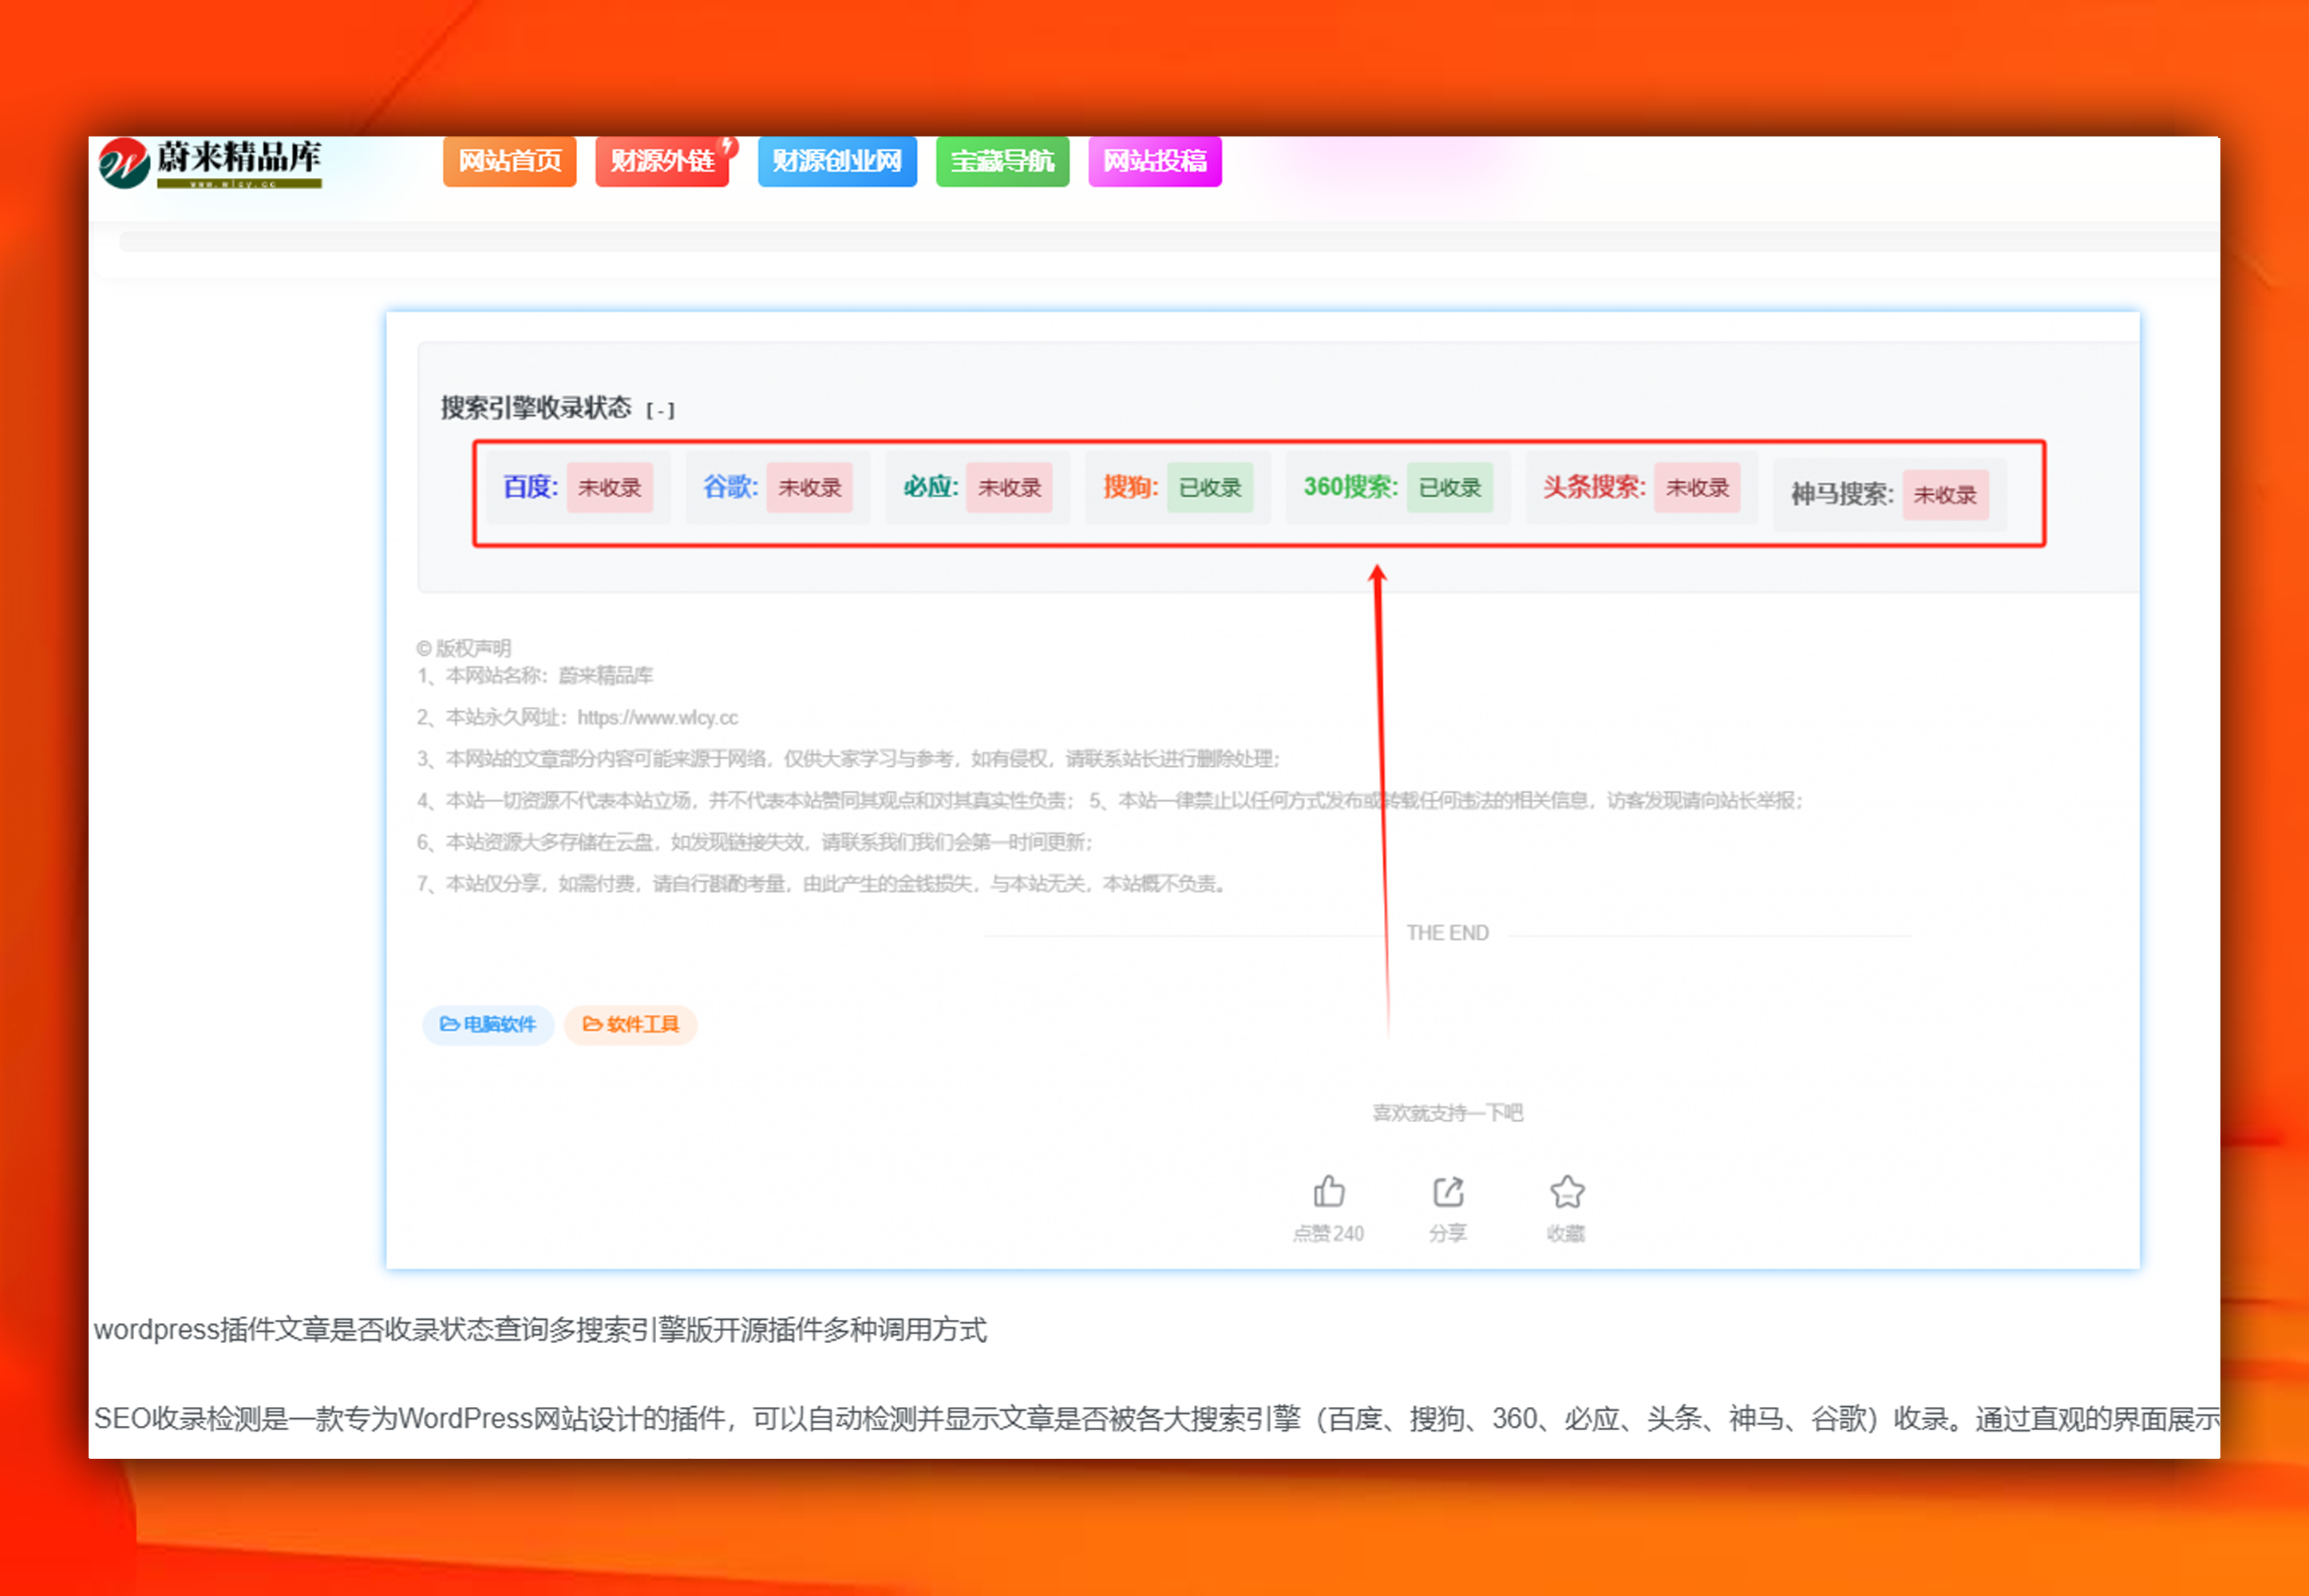The image size is (2309, 1596).
Task: Go to 网站首页 menu item
Action: [509, 161]
